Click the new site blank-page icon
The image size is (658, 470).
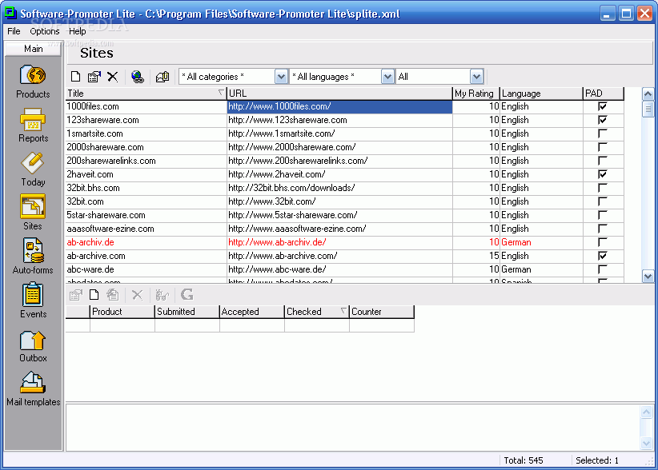click(x=75, y=77)
